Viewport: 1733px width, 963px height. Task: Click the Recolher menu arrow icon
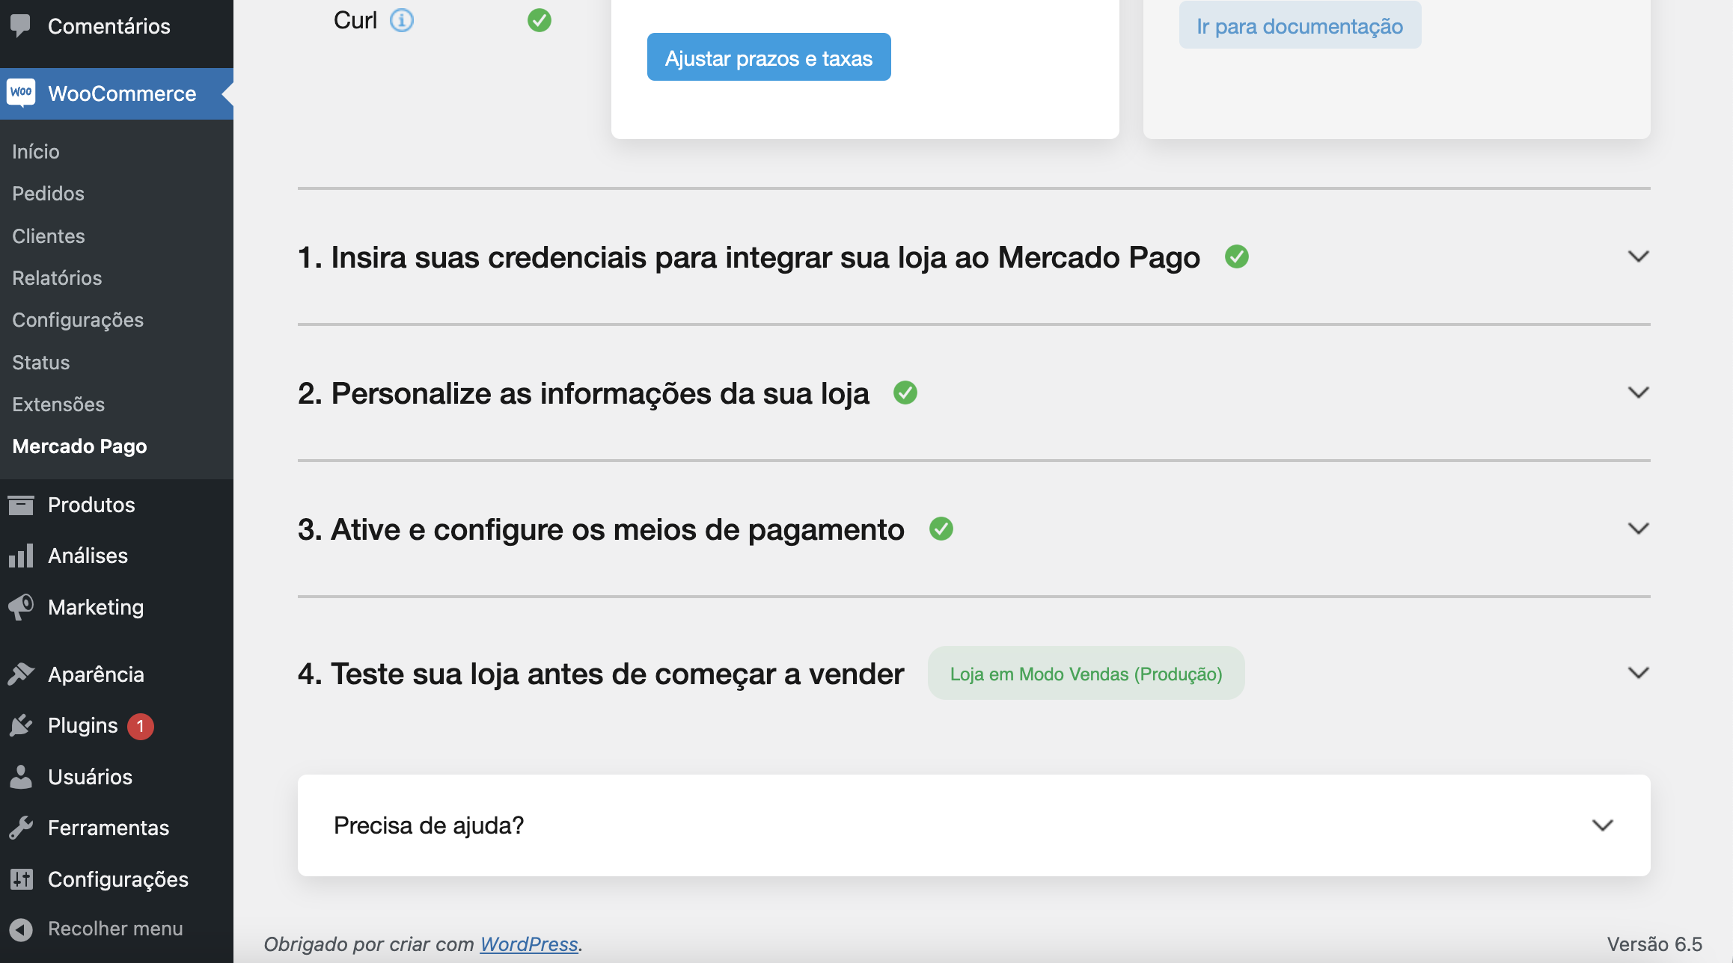point(21,929)
